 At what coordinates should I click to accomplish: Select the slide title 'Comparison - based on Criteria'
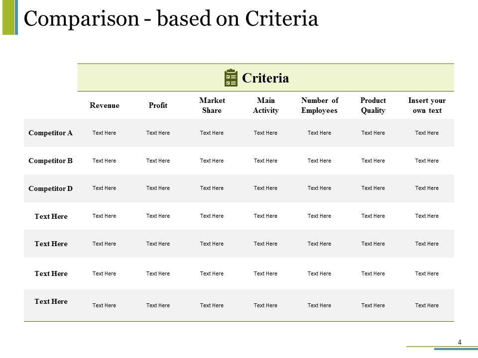[171, 18]
